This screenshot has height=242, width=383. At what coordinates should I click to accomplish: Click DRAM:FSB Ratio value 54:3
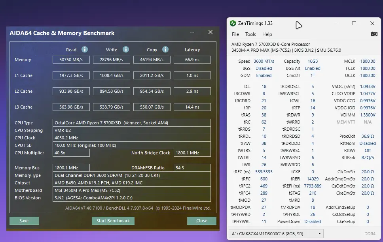click(x=192, y=168)
